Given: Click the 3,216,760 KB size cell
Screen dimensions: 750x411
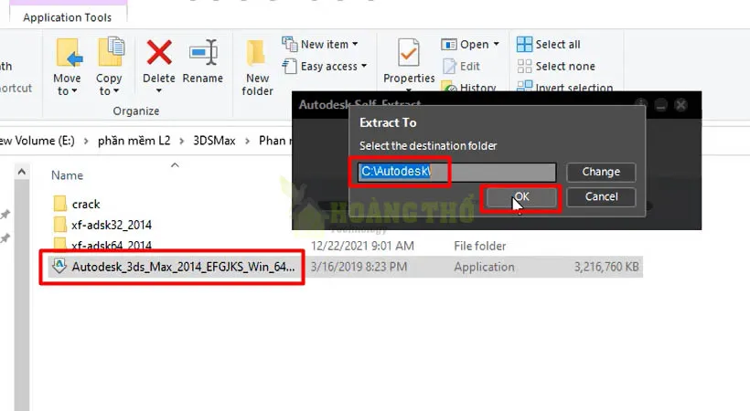Looking at the screenshot, I should coord(606,267).
